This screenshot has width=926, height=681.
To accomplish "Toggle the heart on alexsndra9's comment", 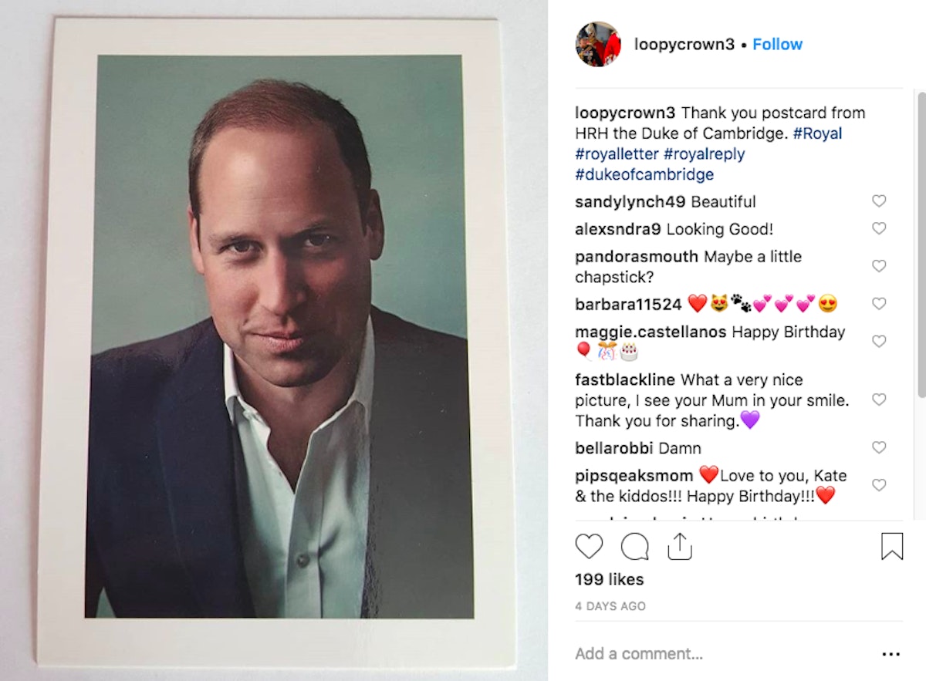I will click(x=879, y=228).
